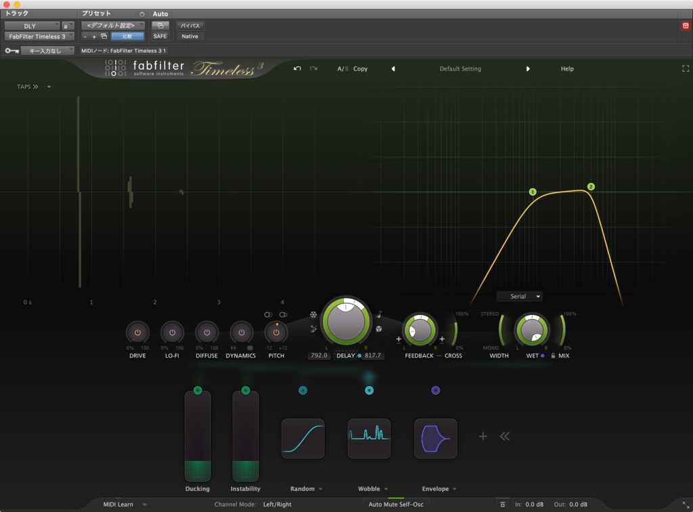This screenshot has height=512, width=693.
Task: Open the Serial routing dropdown
Action: [x=519, y=296]
